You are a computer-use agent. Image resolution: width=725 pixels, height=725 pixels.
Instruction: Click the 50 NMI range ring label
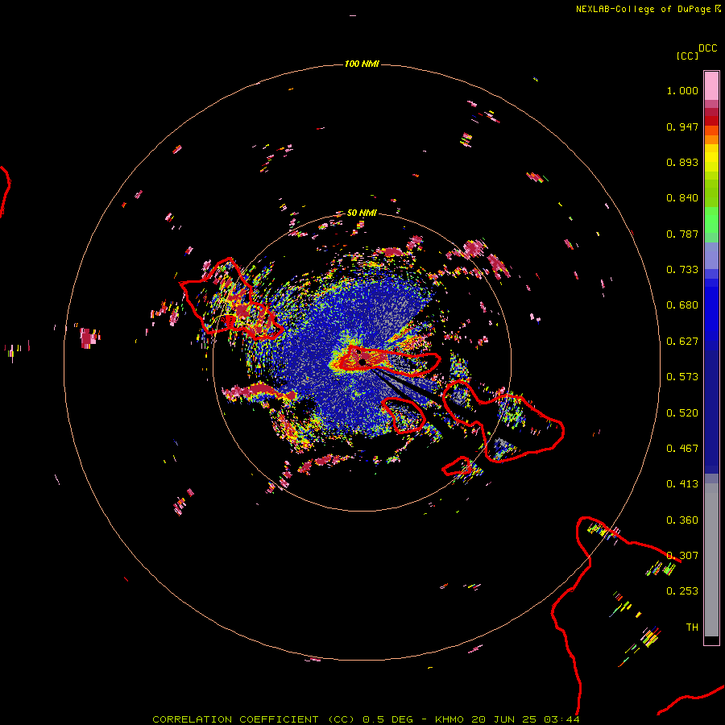pyautogui.click(x=362, y=213)
